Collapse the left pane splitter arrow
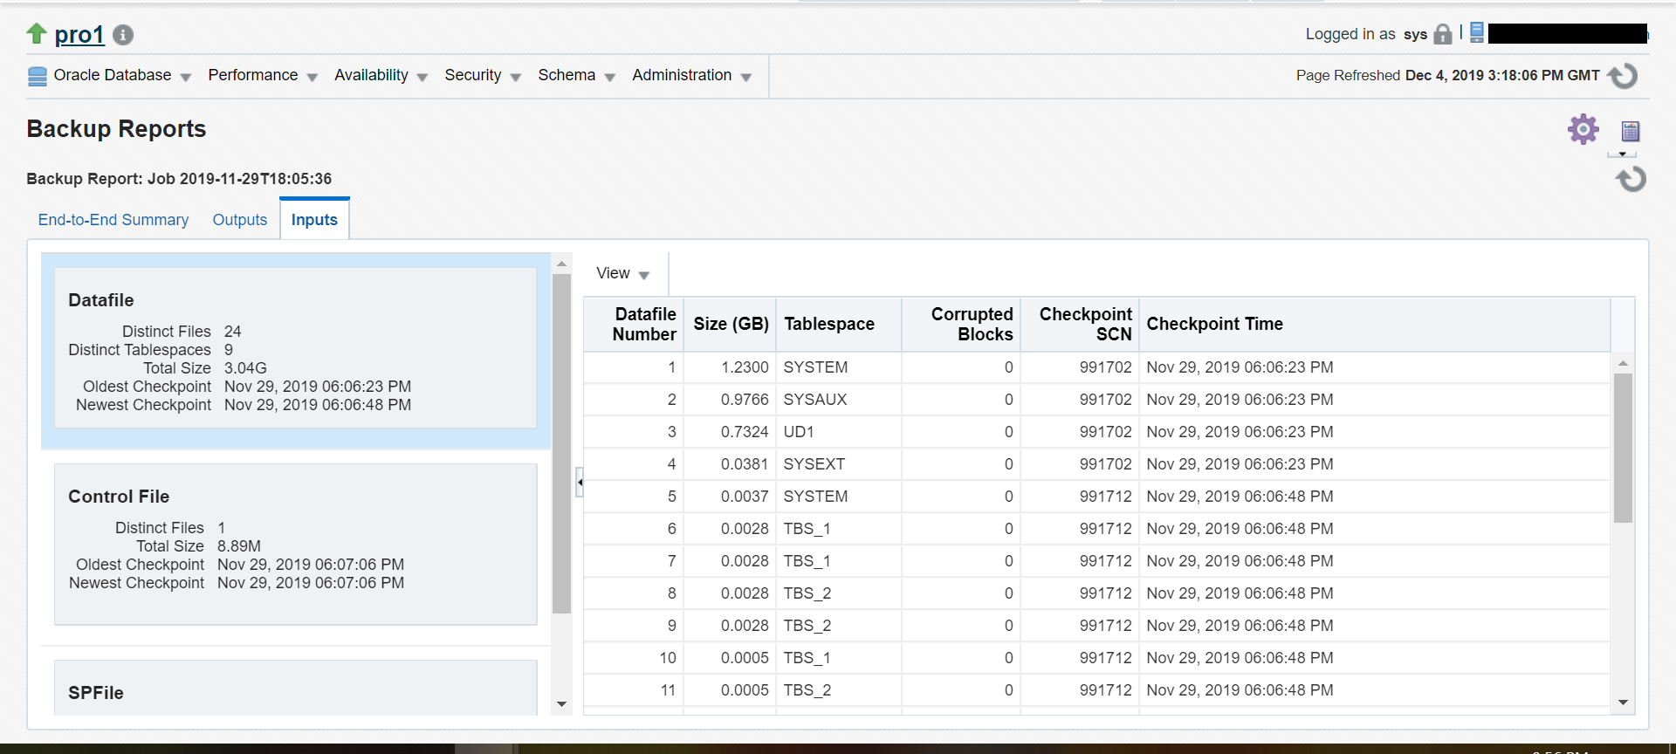 580,482
